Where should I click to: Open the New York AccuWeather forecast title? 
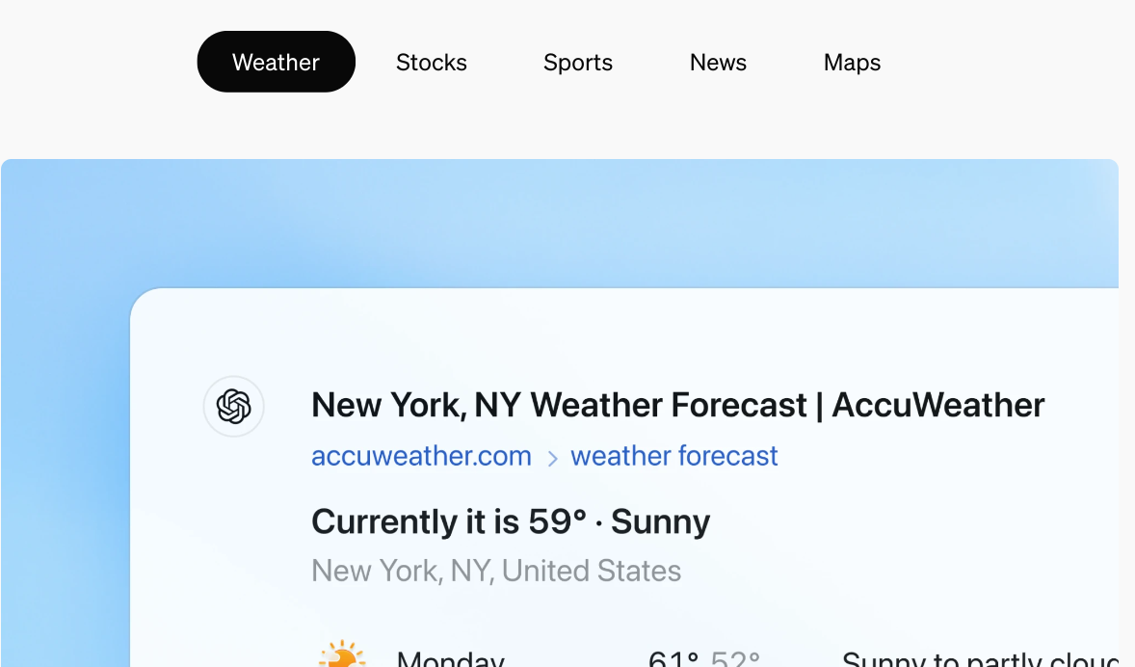tap(677, 405)
